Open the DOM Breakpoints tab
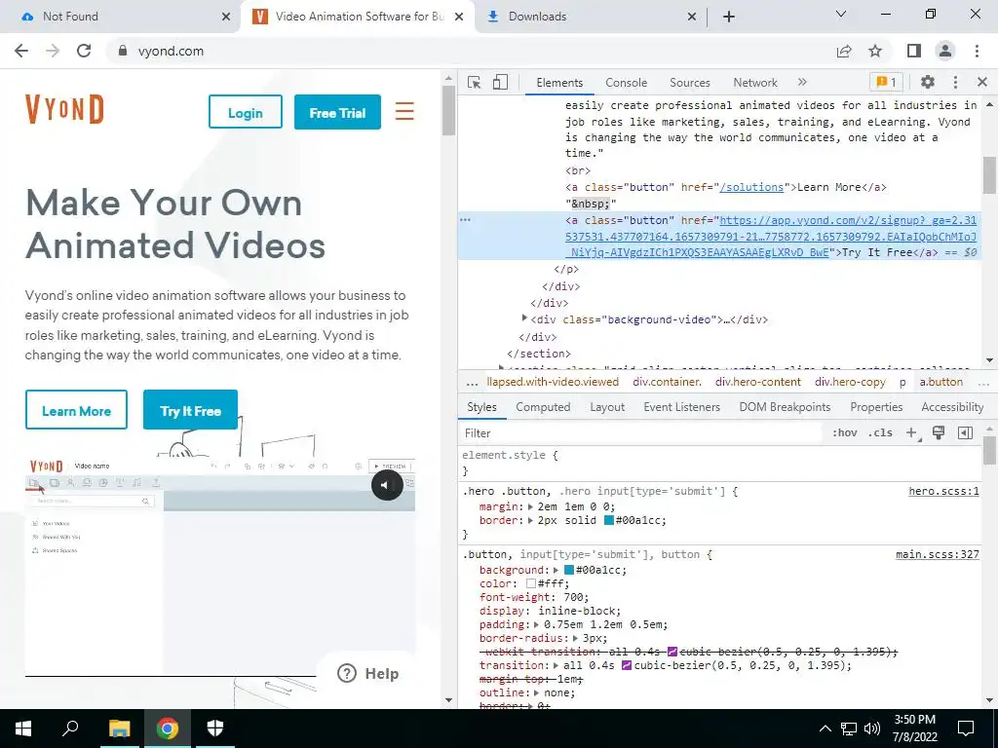Viewport: 998px width, 748px height. (785, 407)
